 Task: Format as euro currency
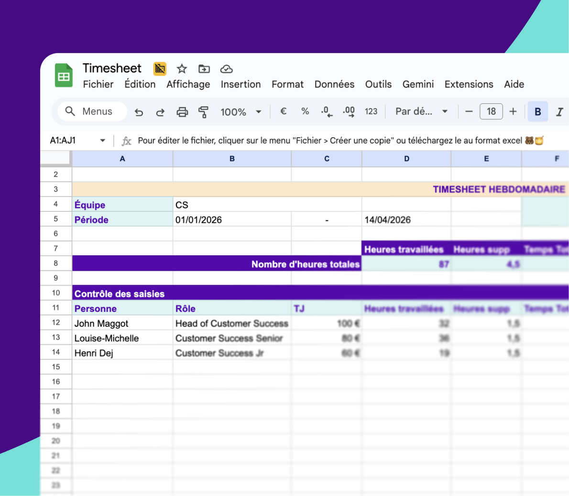283,111
